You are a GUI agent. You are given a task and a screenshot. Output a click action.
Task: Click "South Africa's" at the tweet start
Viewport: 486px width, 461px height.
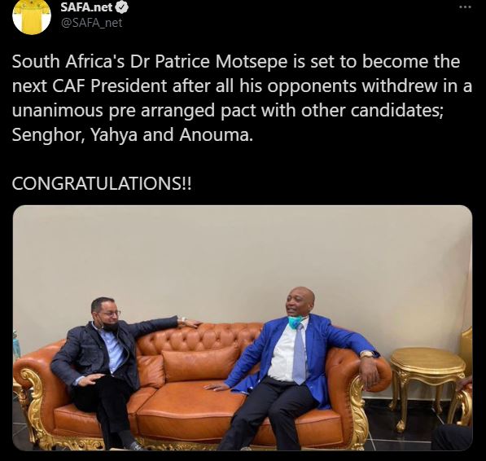pos(68,61)
